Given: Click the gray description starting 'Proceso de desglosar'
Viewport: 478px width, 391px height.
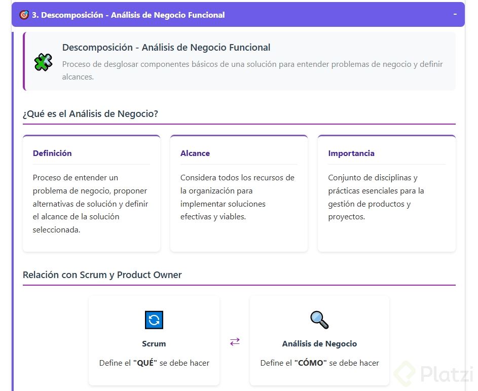Looking at the screenshot, I should tap(252, 70).
